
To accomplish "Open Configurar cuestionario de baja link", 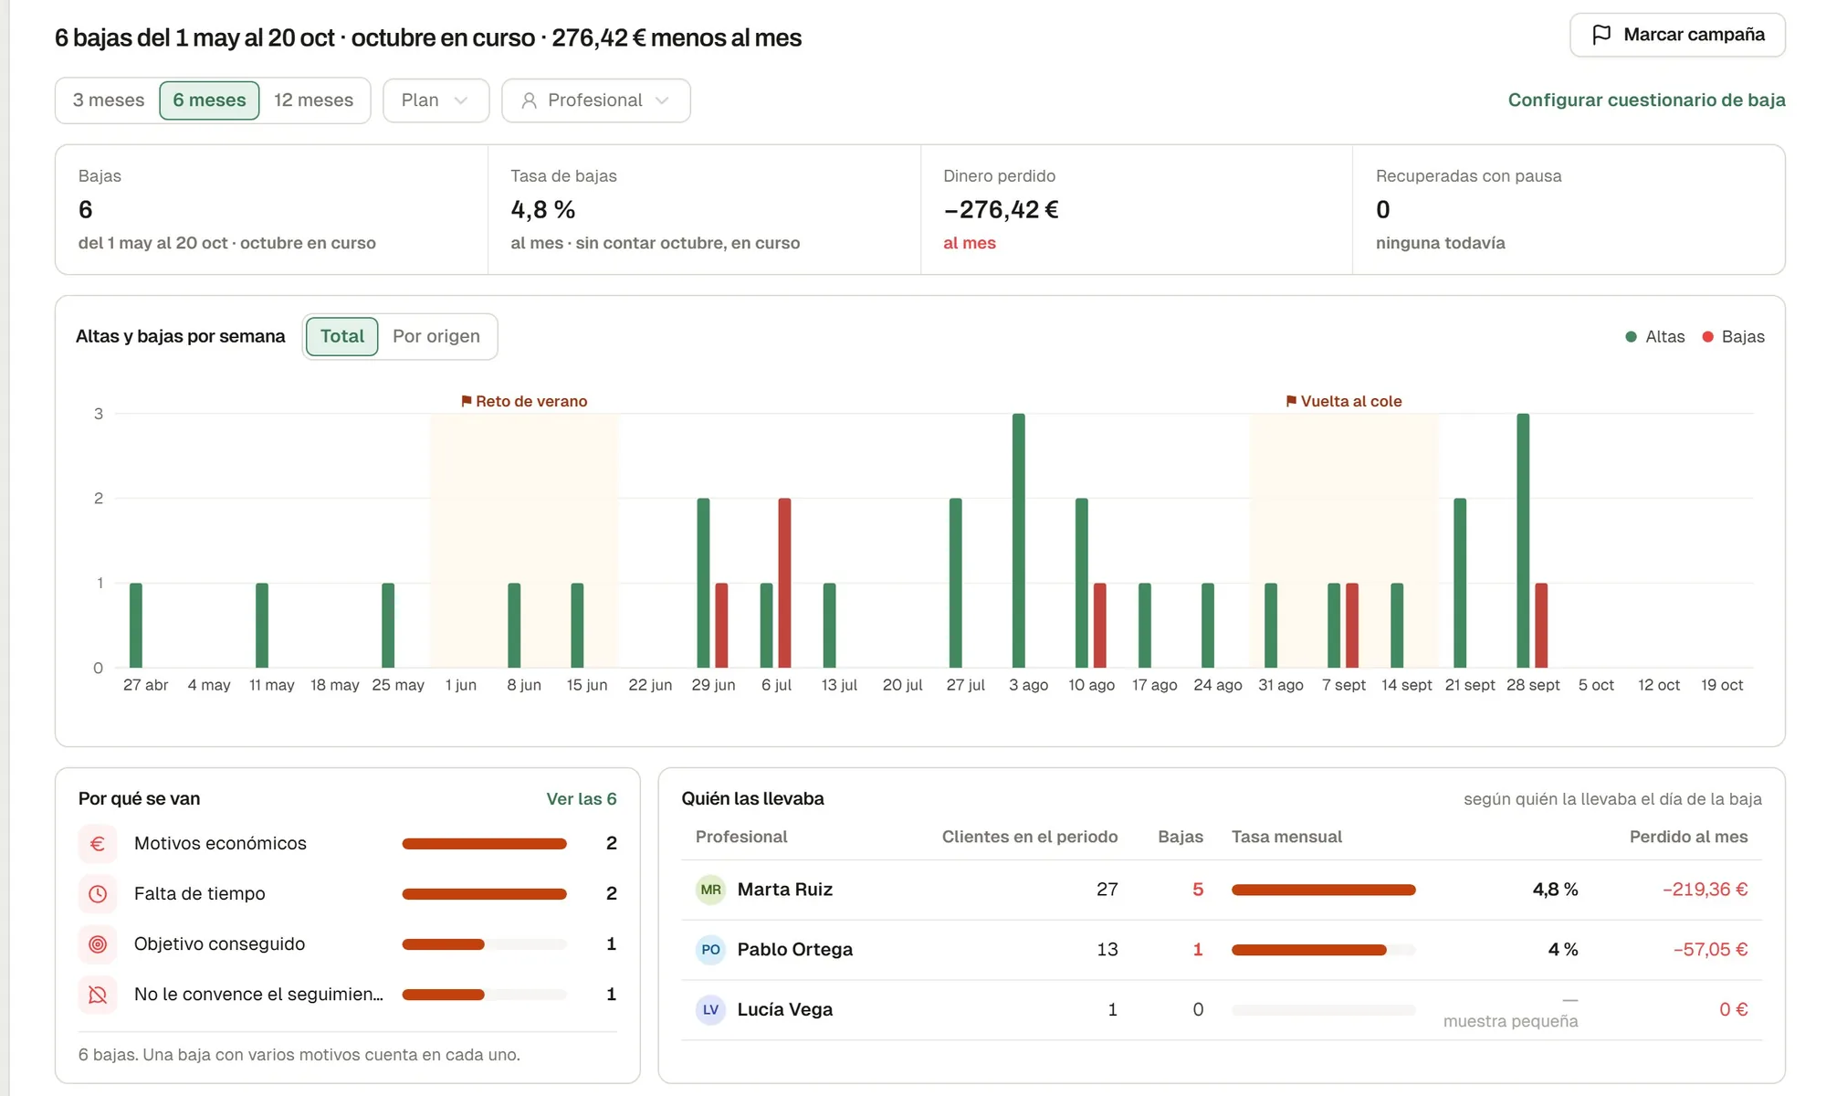I will (1646, 100).
